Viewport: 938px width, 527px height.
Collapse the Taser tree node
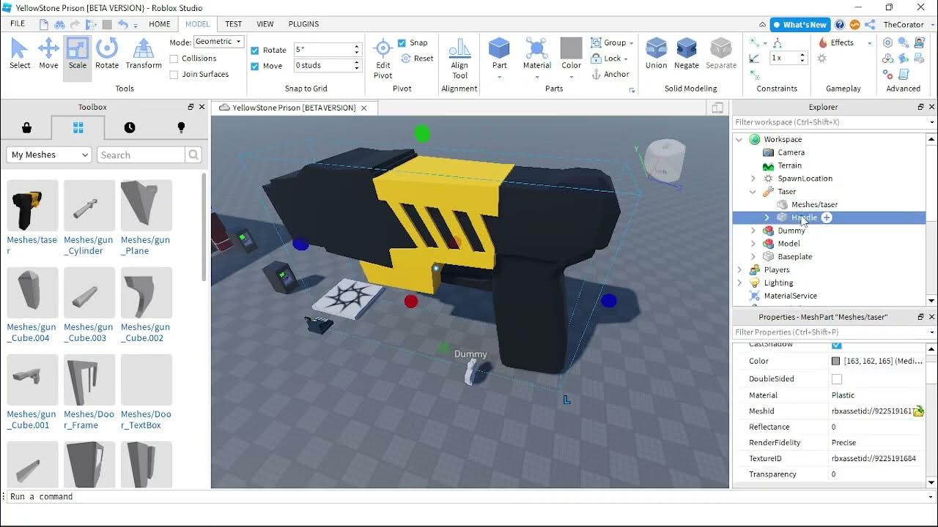[753, 192]
